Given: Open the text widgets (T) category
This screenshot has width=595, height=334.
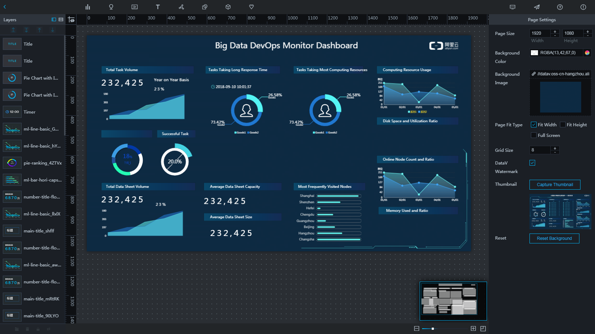Looking at the screenshot, I should [158, 7].
